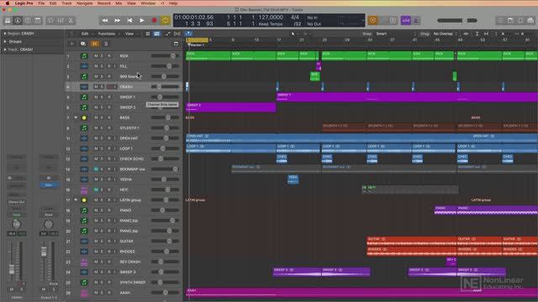Screen dimensions: 538x302
Task: Click the KICK track instrument icon
Action: coord(84,56)
